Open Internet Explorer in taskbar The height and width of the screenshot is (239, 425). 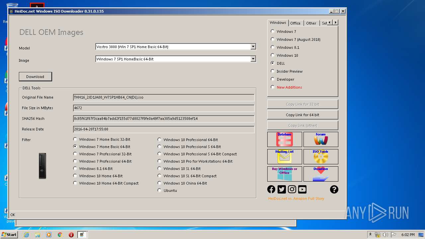(x=26, y=235)
